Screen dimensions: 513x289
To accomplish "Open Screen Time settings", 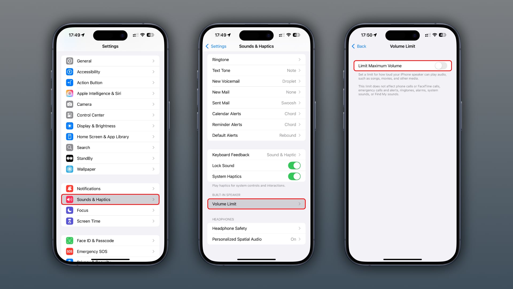I will click(110, 221).
